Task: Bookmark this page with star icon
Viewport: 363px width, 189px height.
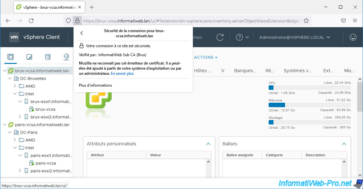Action: pyautogui.click(x=306, y=21)
